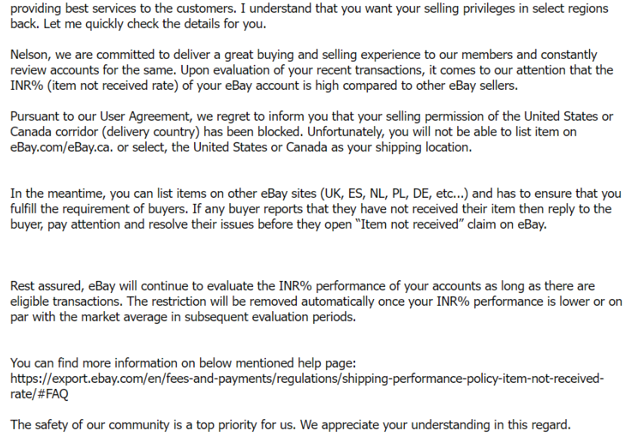The image size is (636, 438).
Task: Click 'eligible transactions' text
Action: (66, 302)
